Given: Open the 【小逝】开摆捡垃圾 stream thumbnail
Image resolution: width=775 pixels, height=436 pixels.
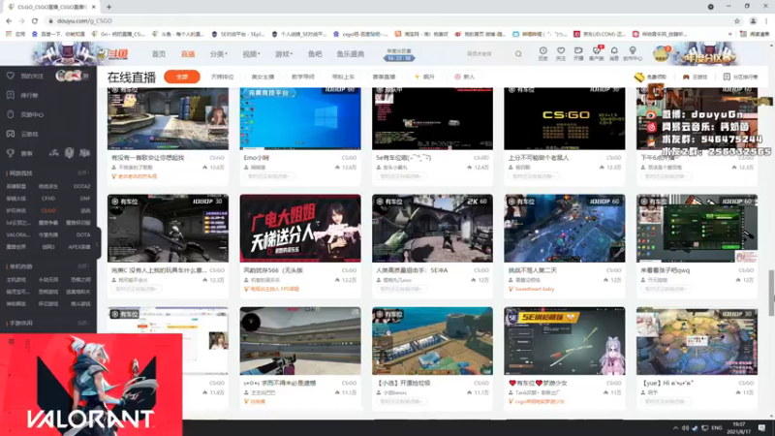Looking at the screenshot, I should [x=432, y=341].
